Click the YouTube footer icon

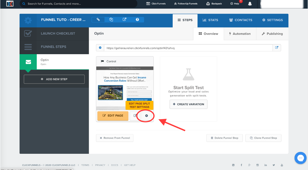(282, 165)
